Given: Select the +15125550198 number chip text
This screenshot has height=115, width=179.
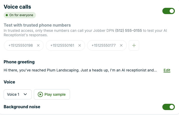Looking at the screenshot, I should click(x=21, y=45).
